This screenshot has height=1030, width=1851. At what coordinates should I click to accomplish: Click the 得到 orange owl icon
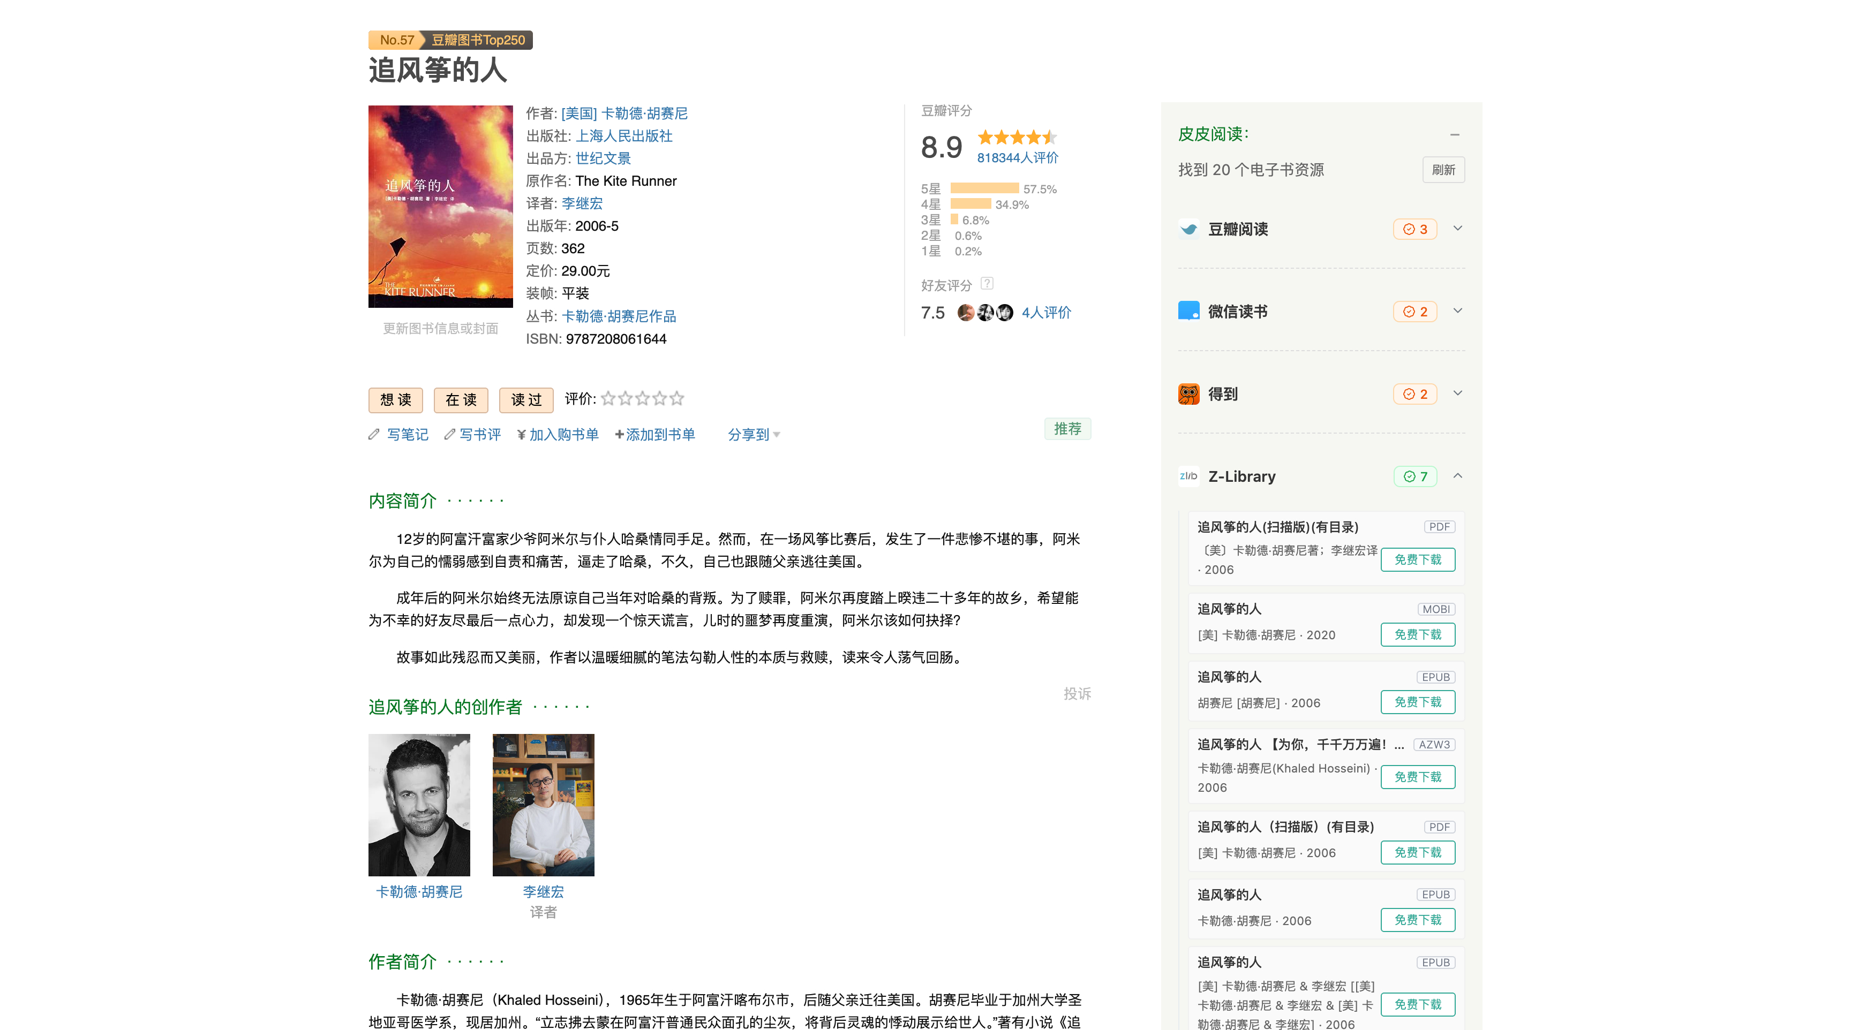coord(1188,393)
